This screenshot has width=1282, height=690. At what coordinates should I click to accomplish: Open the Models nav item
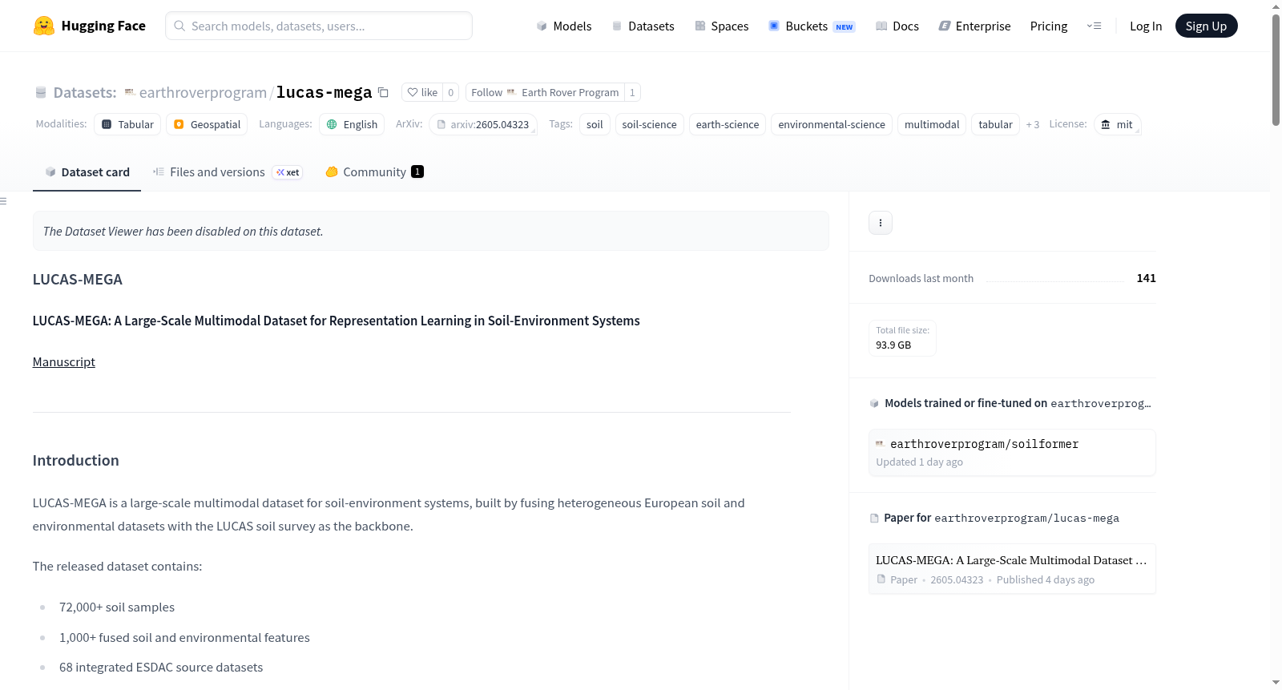pos(564,26)
